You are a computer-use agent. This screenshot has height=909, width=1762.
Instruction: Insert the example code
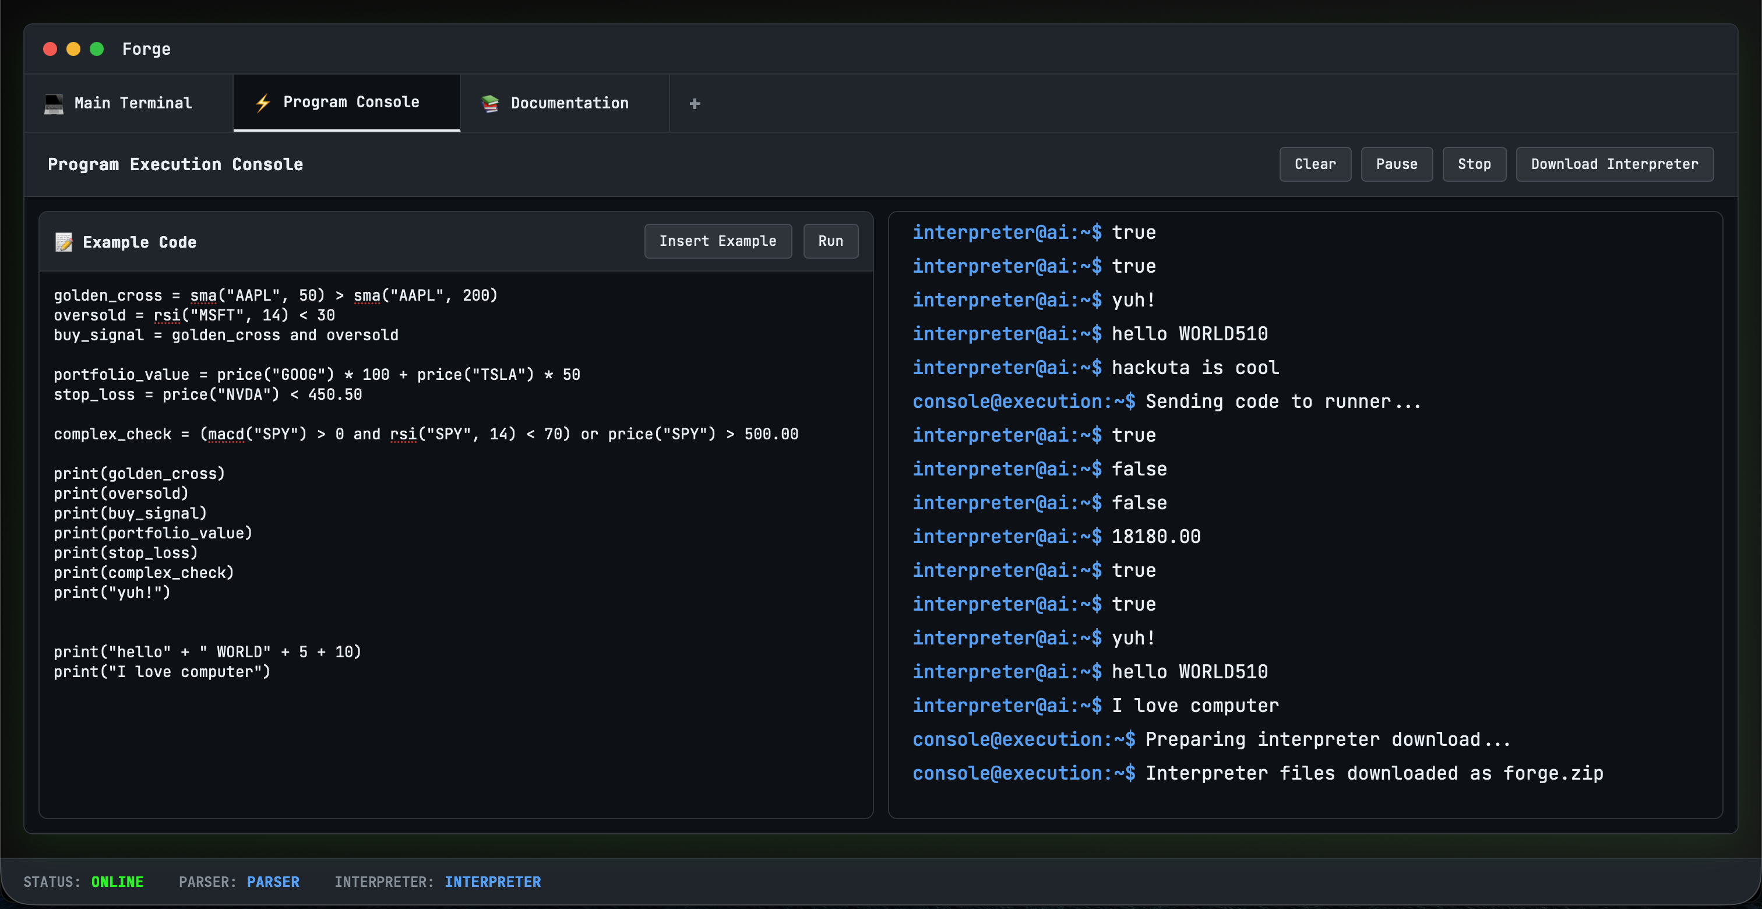tap(717, 241)
